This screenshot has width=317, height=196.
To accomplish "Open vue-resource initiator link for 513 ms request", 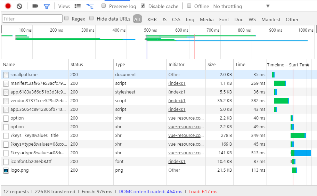I will pos(186,153).
